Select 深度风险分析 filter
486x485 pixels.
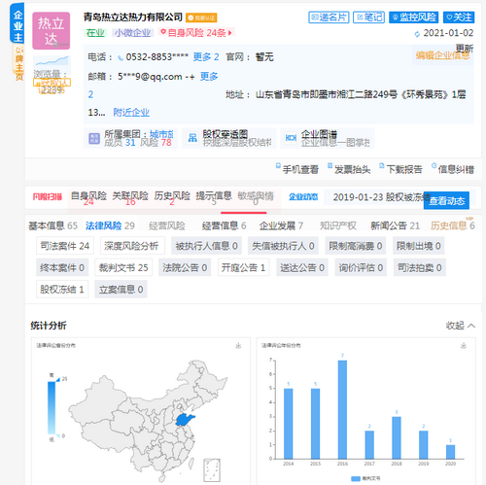coord(131,246)
